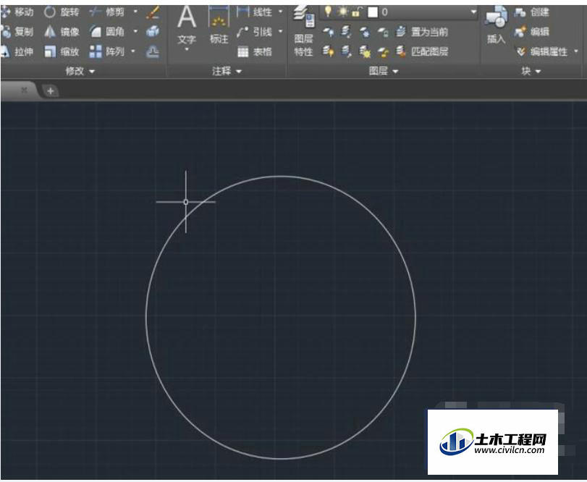Click second layer icon in 置为当前 row
The image size is (587, 482).
coord(346,32)
